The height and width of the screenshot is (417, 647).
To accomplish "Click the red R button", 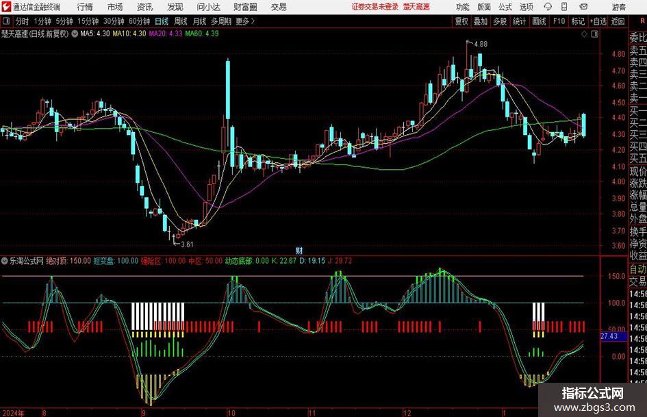I will click(x=642, y=21).
